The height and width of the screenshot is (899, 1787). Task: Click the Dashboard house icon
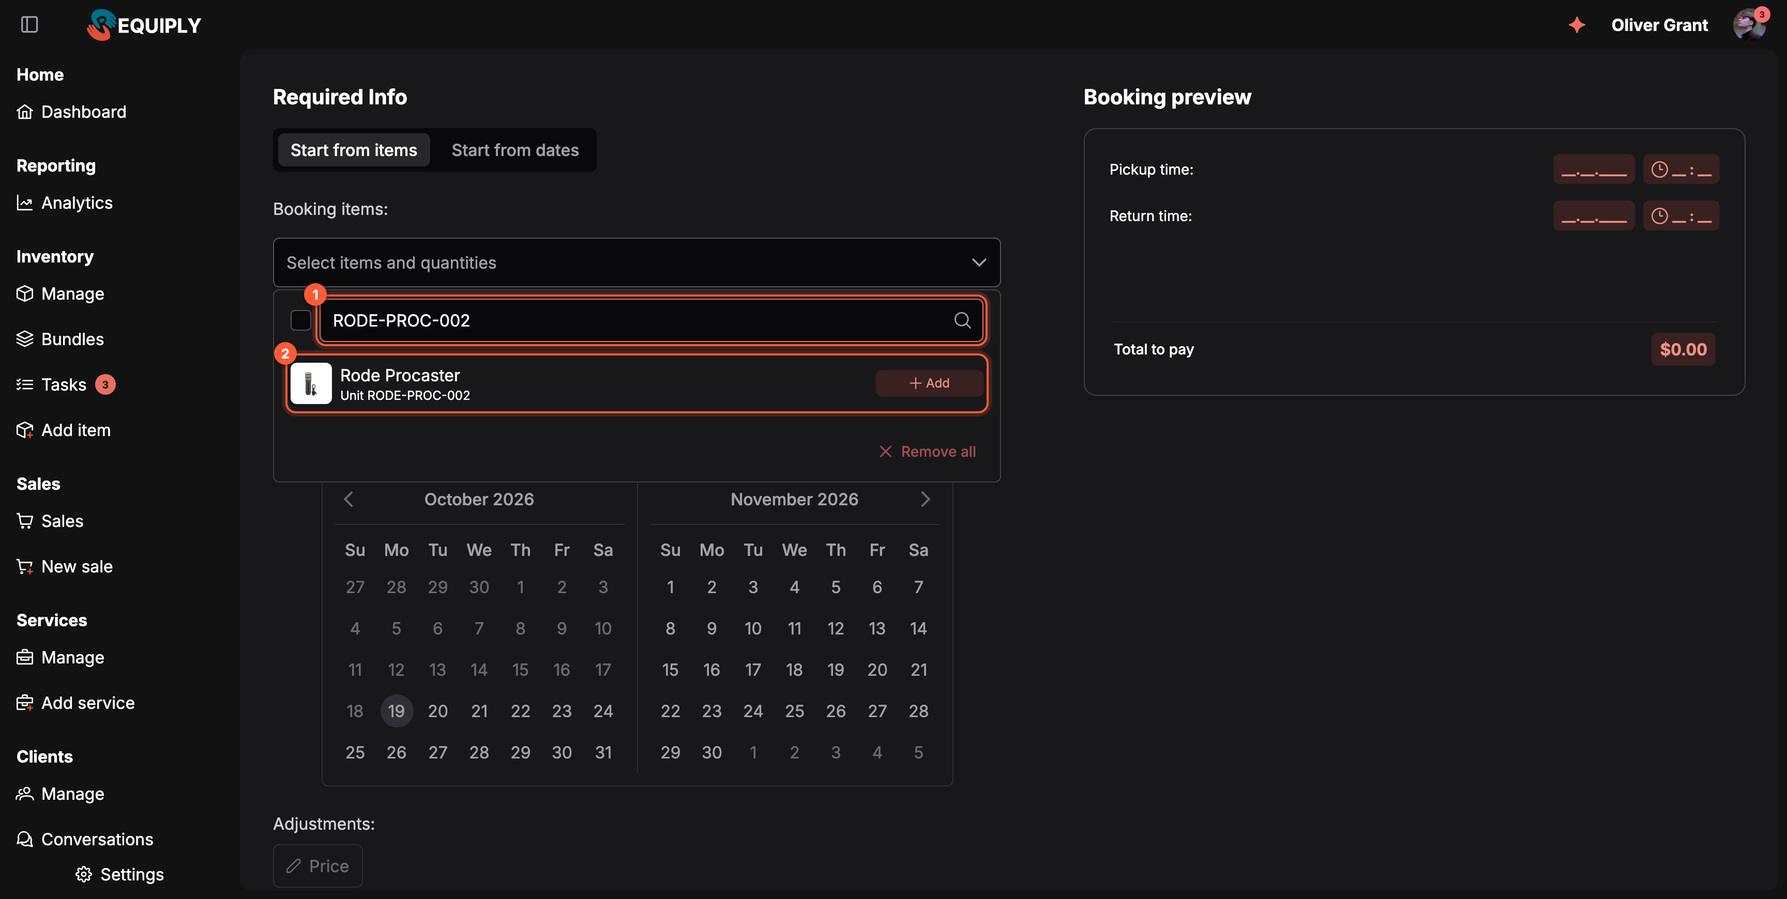(25, 112)
